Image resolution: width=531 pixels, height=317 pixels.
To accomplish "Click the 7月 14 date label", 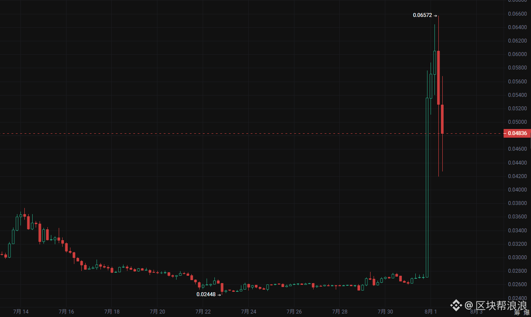I will [21, 312].
